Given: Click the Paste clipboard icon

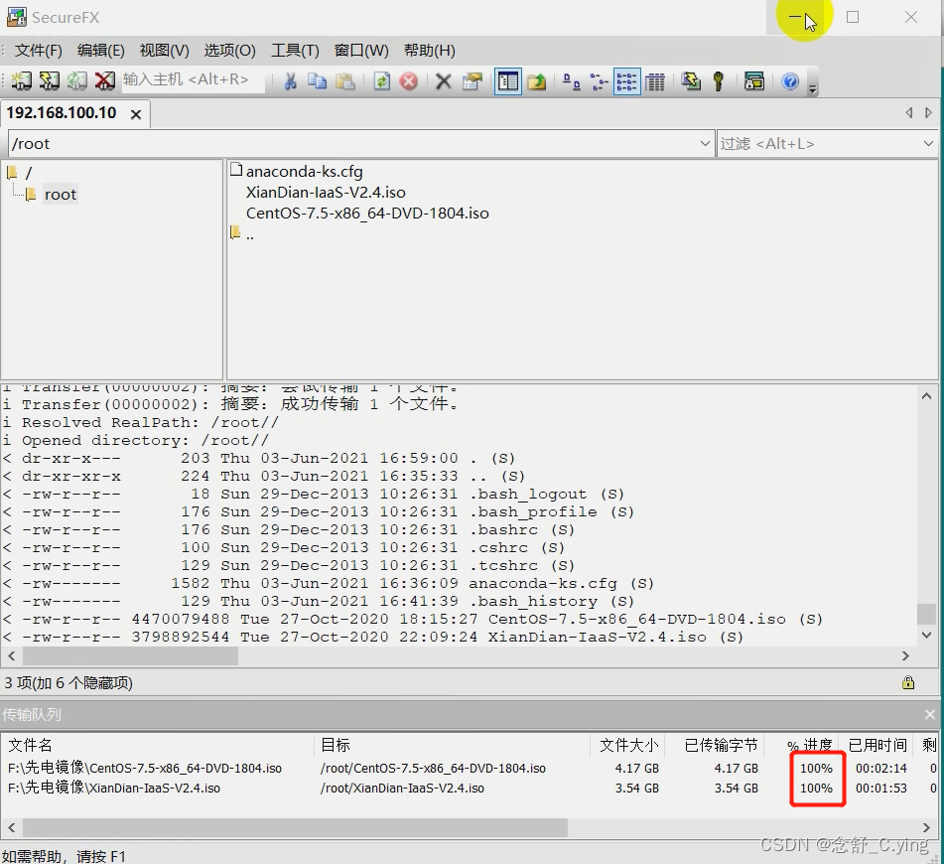Looking at the screenshot, I should pyautogui.click(x=345, y=80).
